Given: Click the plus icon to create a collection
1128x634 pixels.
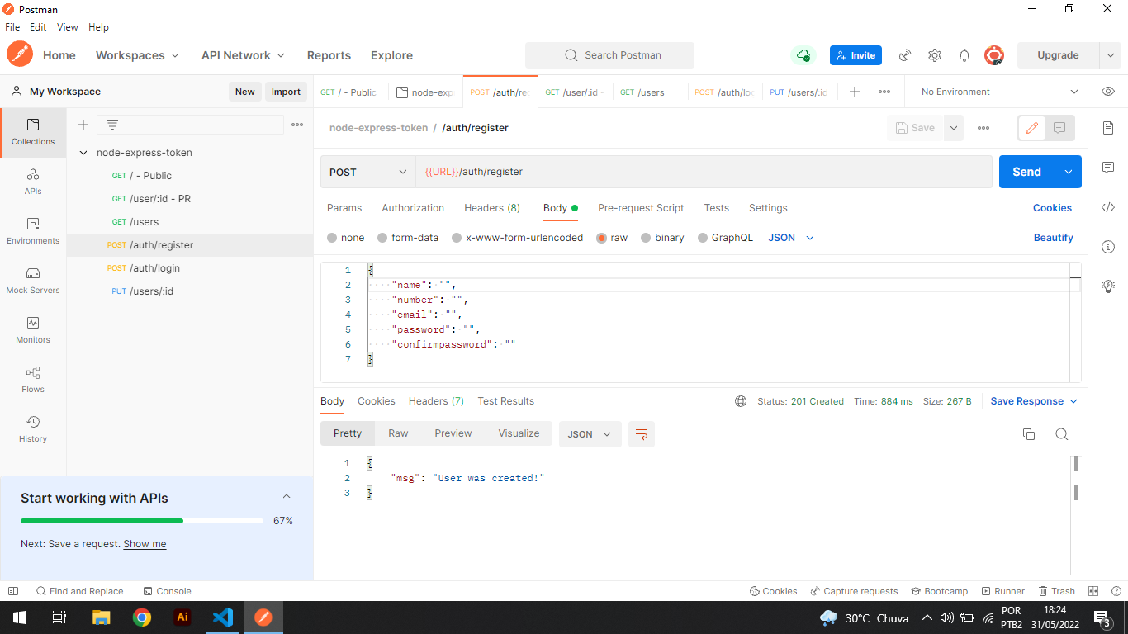Looking at the screenshot, I should point(83,125).
